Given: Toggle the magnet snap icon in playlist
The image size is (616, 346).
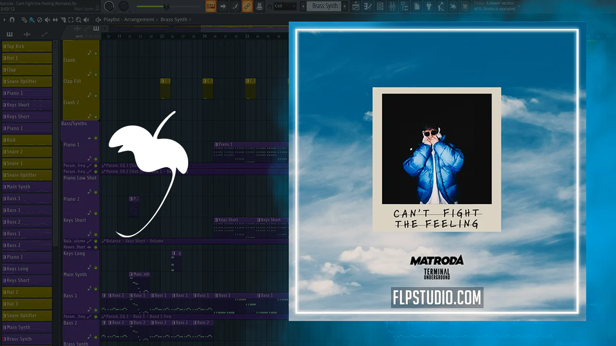Looking at the screenshot, I should coord(12,20).
